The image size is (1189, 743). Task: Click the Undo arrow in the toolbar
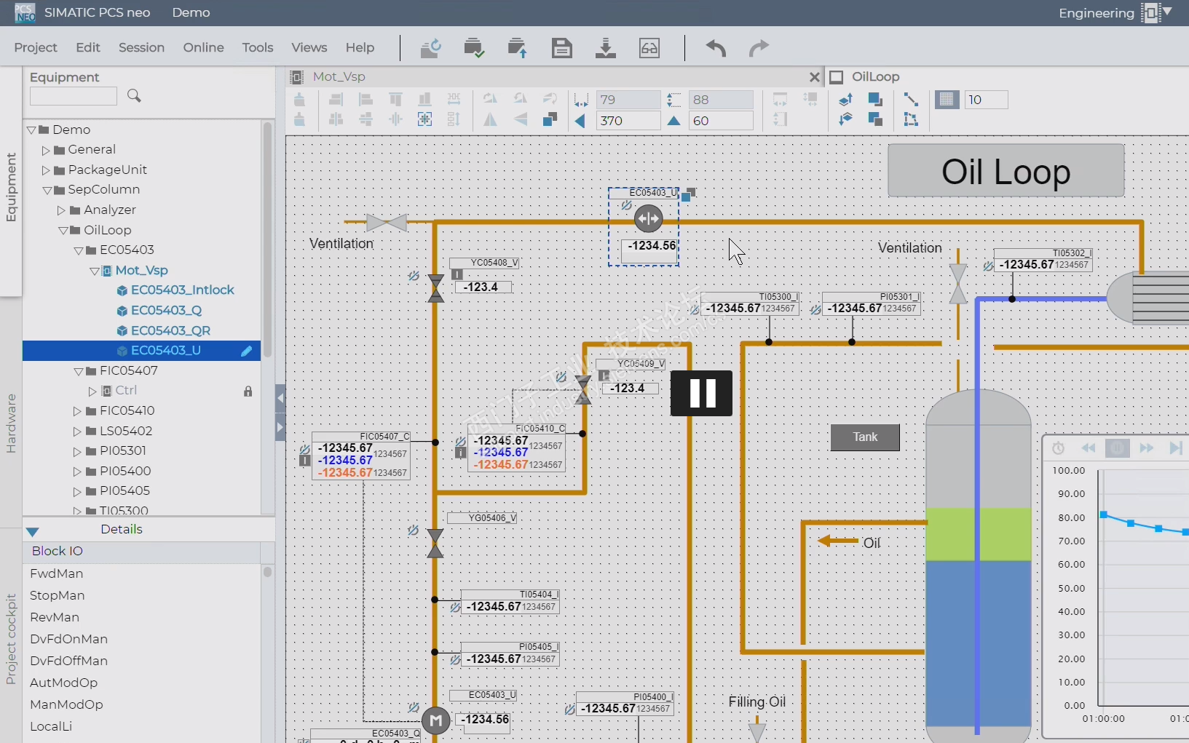coord(716,48)
